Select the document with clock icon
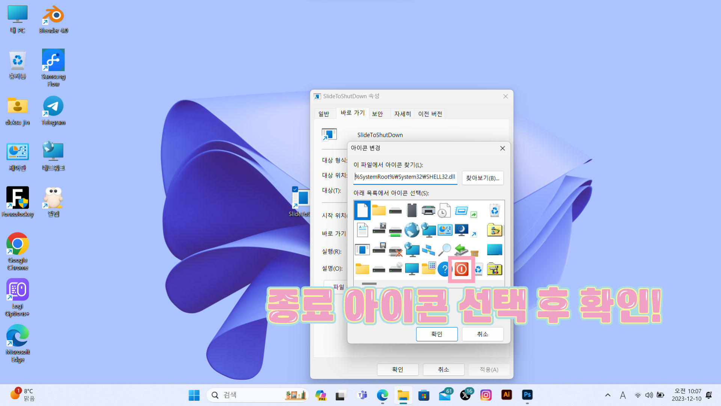The width and height of the screenshot is (721, 406). [444, 211]
